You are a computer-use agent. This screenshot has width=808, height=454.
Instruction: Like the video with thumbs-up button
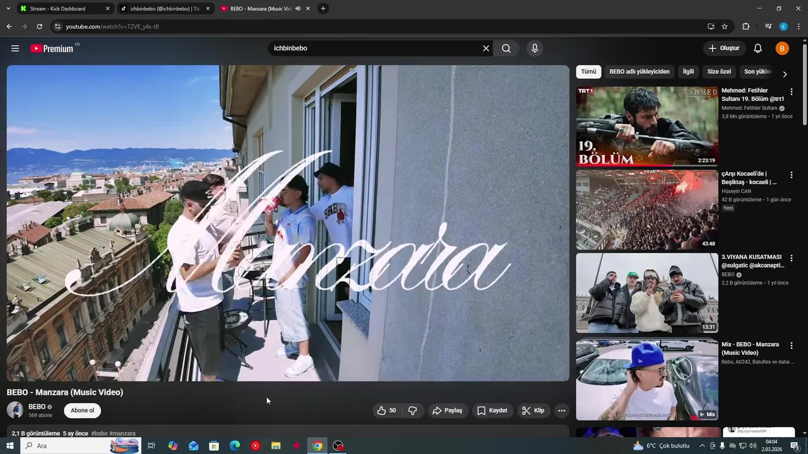click(386, 410)
